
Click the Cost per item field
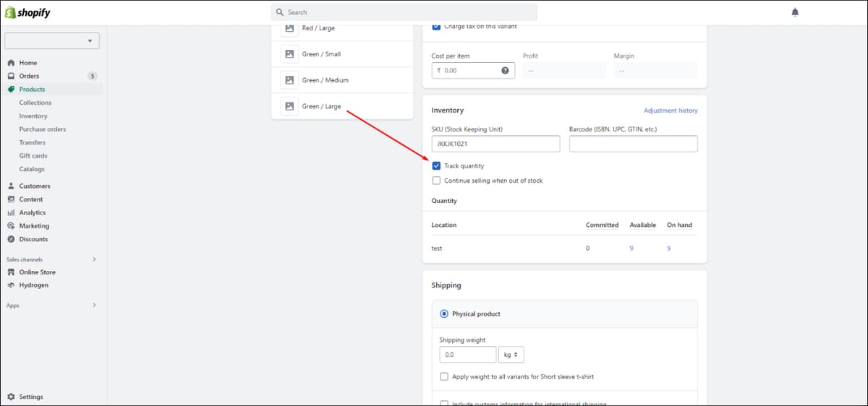[x=473, y=71]
